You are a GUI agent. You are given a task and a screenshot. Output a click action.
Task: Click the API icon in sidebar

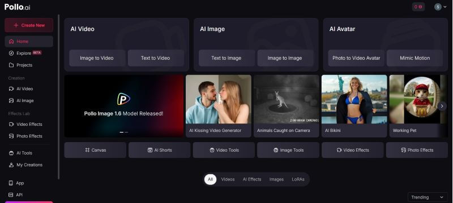[x=11, y=195]
